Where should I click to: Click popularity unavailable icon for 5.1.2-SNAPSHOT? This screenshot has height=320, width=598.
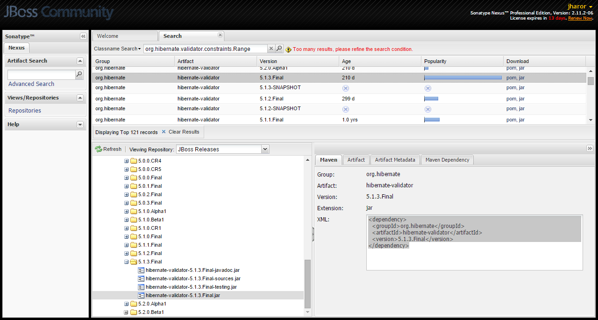[x=427, y=109]
